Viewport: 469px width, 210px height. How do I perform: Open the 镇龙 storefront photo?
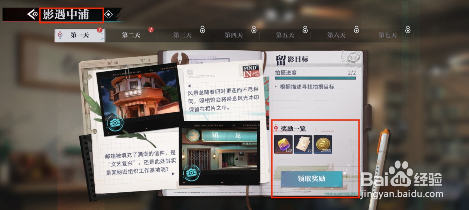[219, 153]
